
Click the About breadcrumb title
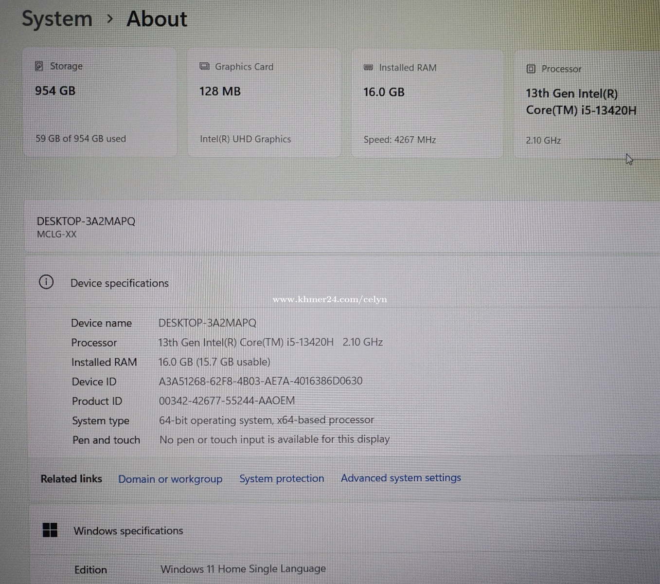pos(157,19)
